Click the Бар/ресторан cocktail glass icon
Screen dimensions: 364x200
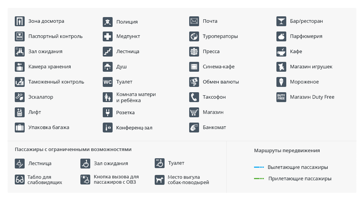click(x=281, y=21)
